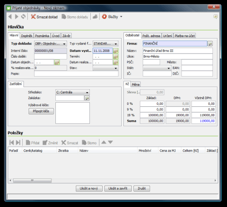Click Změnit to edit item

50,143
